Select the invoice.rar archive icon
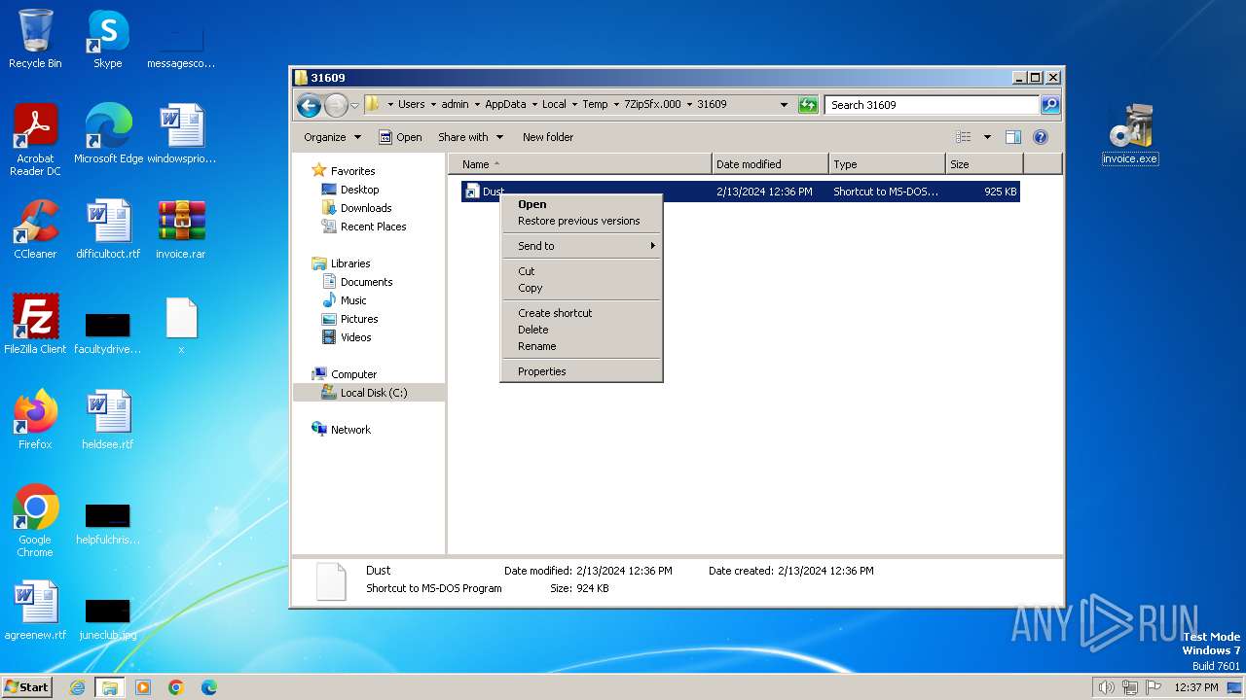Image resolution: width=1246 pixels, height=700 pixels. coord(181,229)
